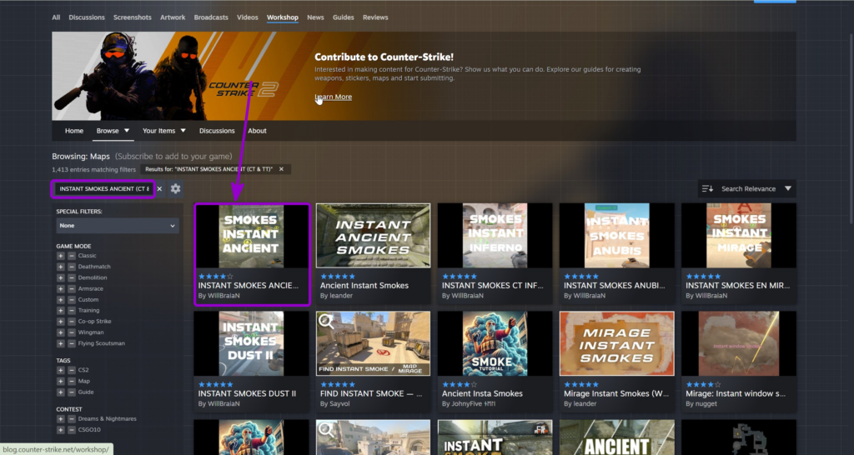The height and width of the screenshot is (455, 854).
Task: Include Dreams & Nightmares contest with plus
Action: [60, 419]
